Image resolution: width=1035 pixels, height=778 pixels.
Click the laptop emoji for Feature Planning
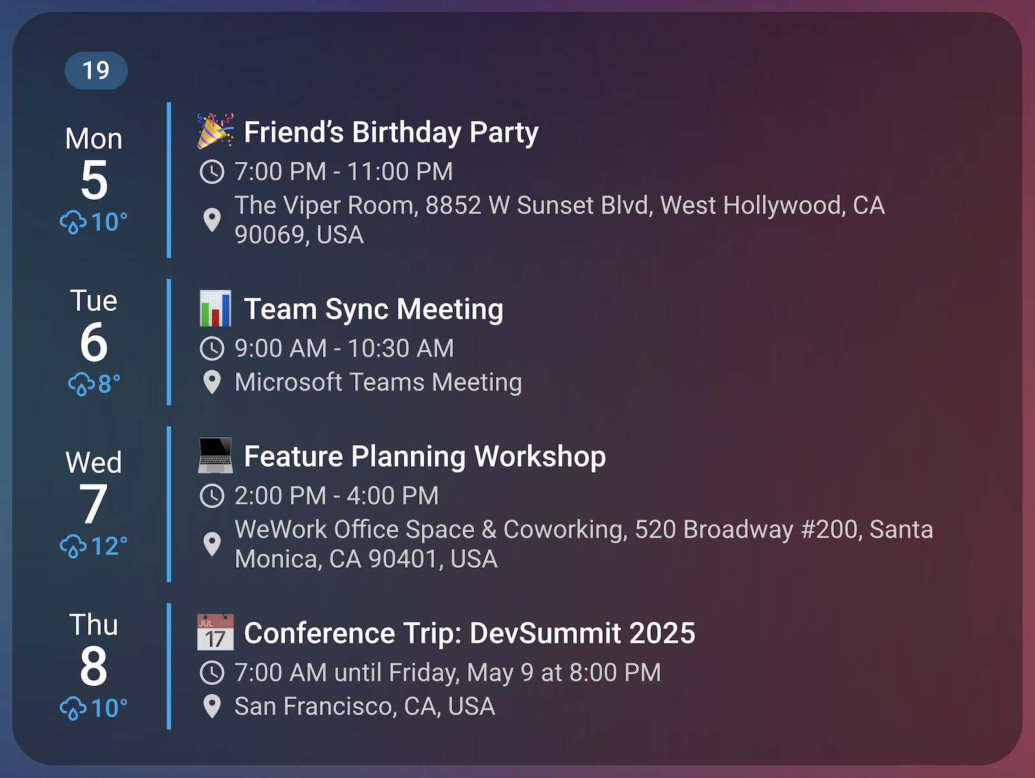point(215,455)
